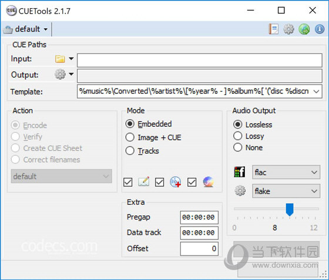Image resolution: width=329 pixels, height=280 pixels.
Task: Click the colorful sphere icon
Action: pos(208,182)
